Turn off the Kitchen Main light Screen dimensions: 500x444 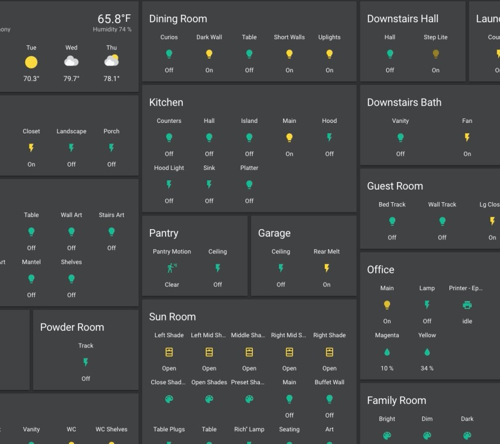289,138
